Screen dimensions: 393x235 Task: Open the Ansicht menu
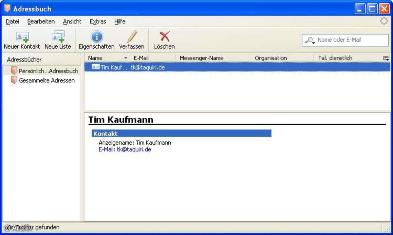(x=72, y=22)
